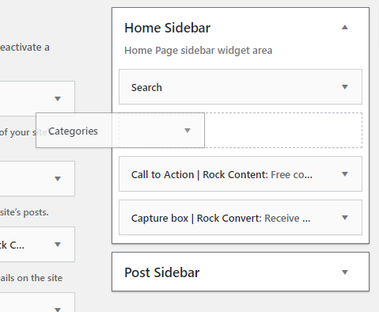Click arrow of widget below 'ails on the site'
This screenshot has width=379, height=312.
58,309
